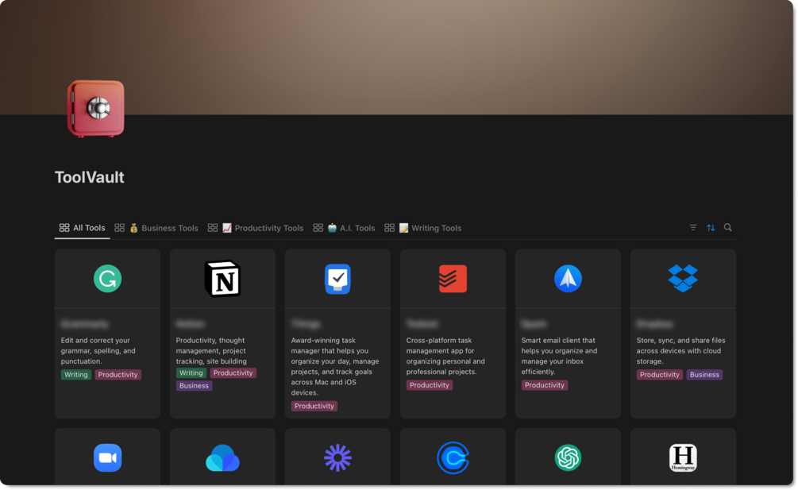Open the Dropbox logo icon
Screen dimensions: 798x490
pyautogui.click(x=683, y=278)
